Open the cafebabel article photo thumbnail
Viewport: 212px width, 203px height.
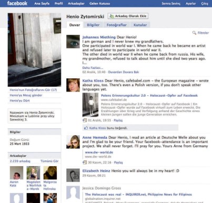pos(90,105)
